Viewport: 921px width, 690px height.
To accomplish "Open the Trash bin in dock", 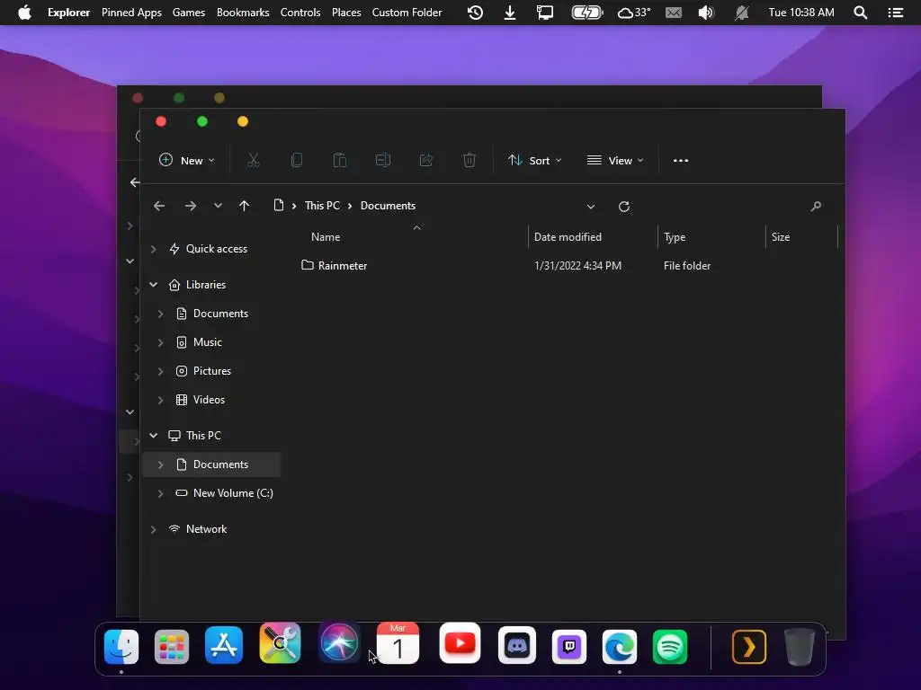I will click(x=800, y=647).
